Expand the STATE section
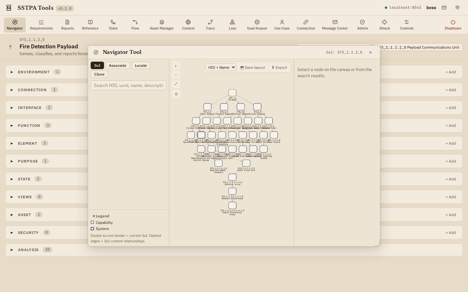This screenshot has width=468, height=292. click(12, 179)
